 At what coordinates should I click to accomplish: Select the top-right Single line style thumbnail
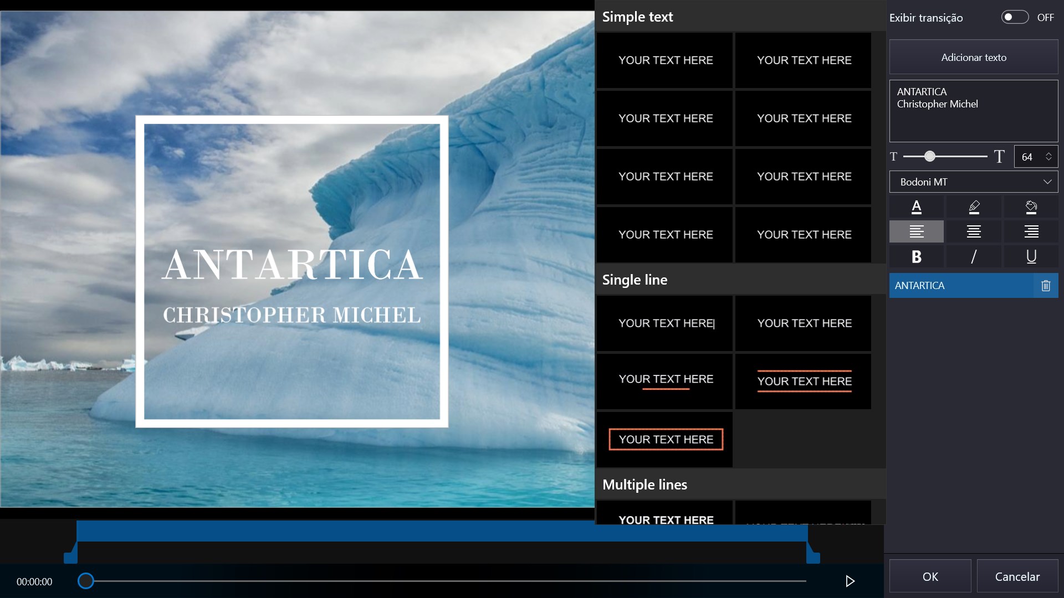point(804,323)
